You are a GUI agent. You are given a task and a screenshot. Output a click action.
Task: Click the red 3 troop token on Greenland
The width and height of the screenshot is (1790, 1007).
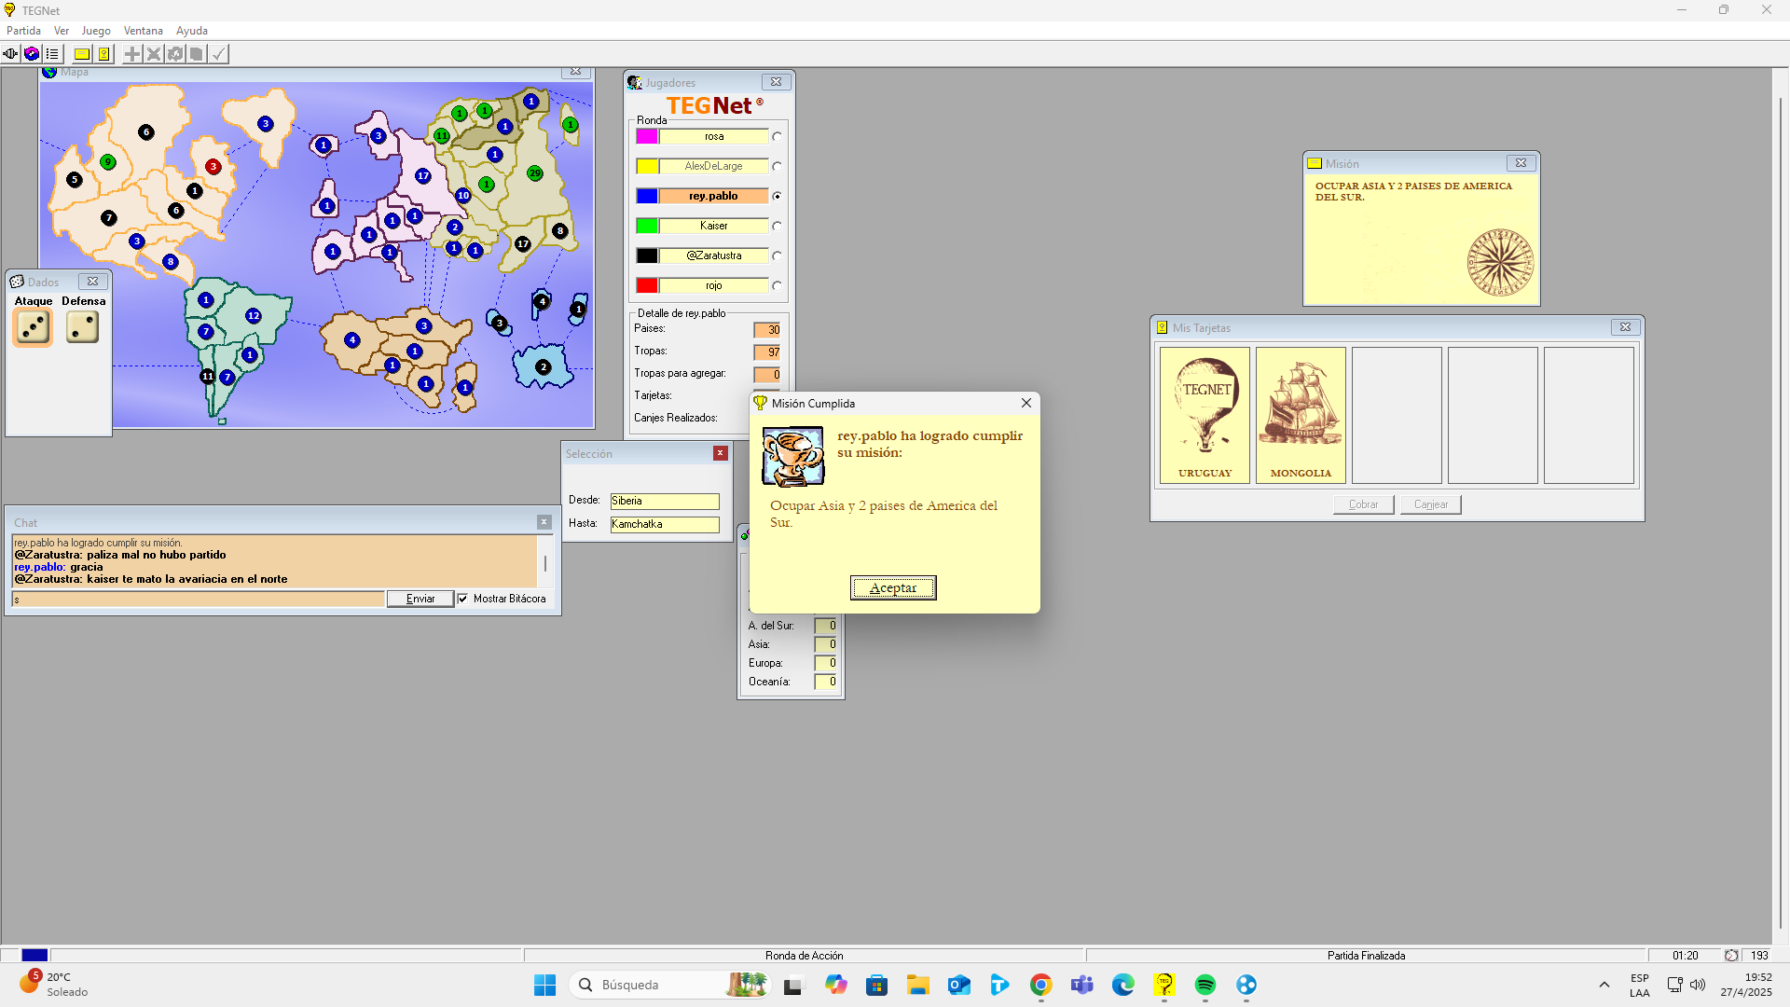pos(213,167)
